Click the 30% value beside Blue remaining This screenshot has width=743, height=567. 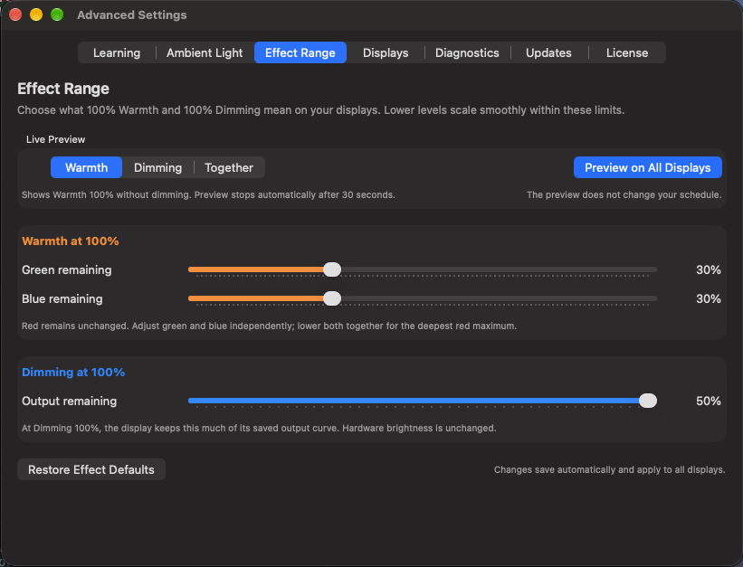point(709,299)
